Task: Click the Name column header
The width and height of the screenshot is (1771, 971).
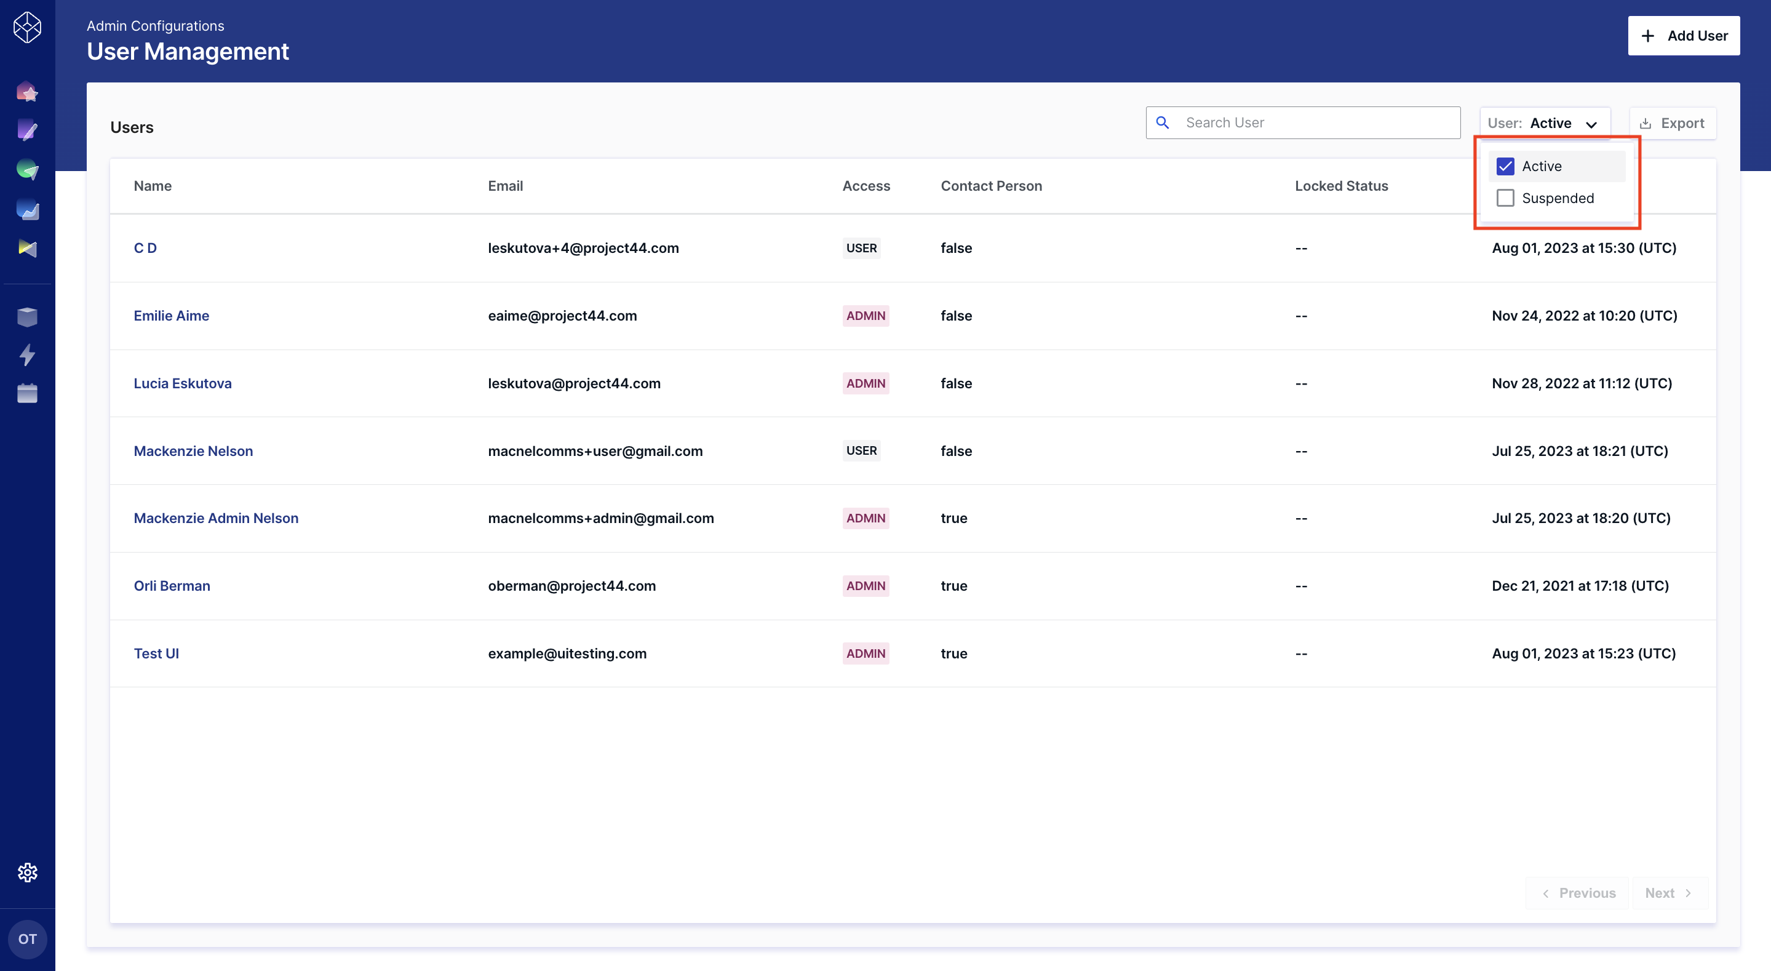Action: 153,186
